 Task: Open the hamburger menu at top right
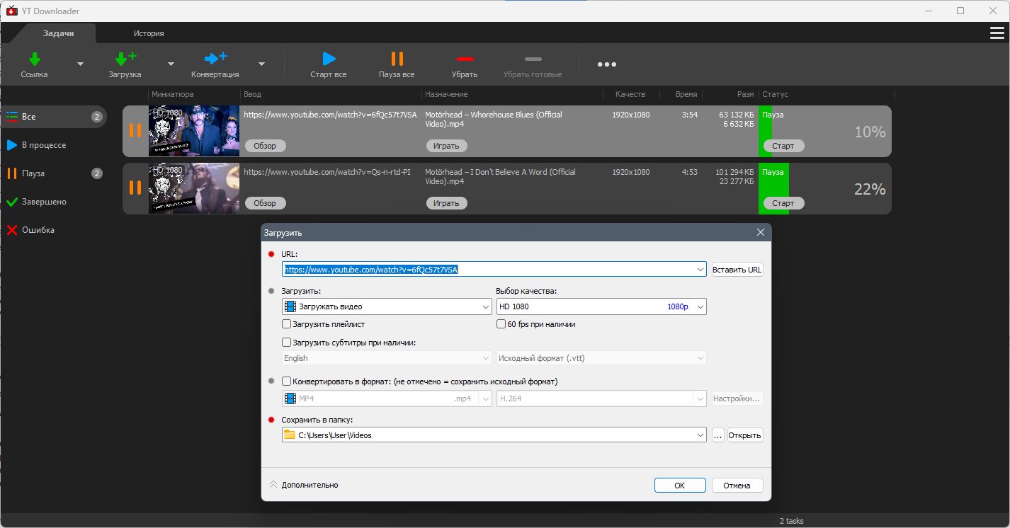(997, 33)
